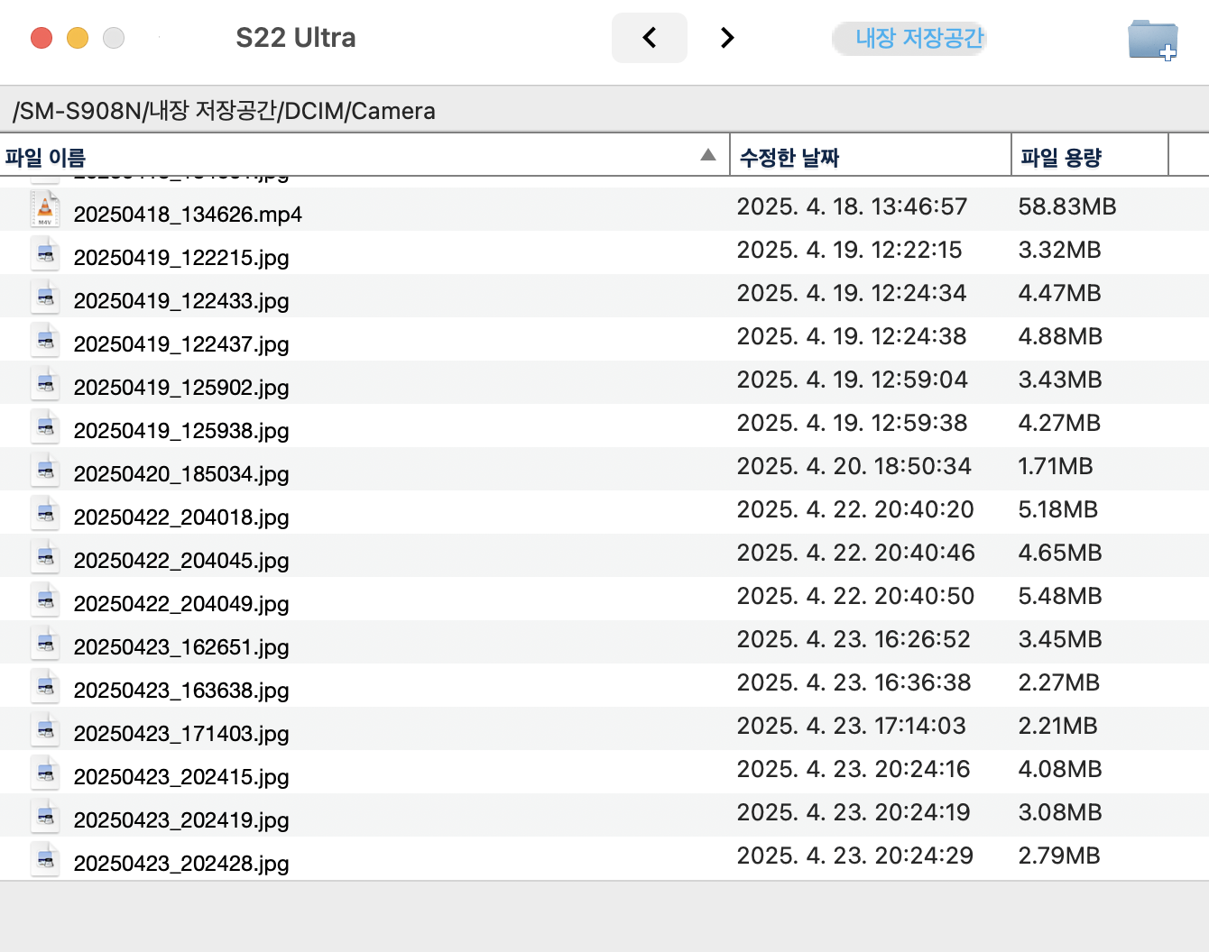Click the S22 Ultra window title
This screenshot has height=952, width=1209.
point(296,38)
